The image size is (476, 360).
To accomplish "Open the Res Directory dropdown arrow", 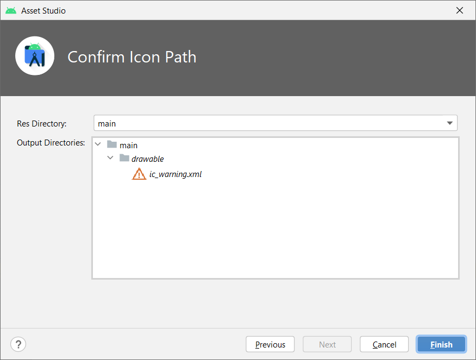I will [449, 123].
